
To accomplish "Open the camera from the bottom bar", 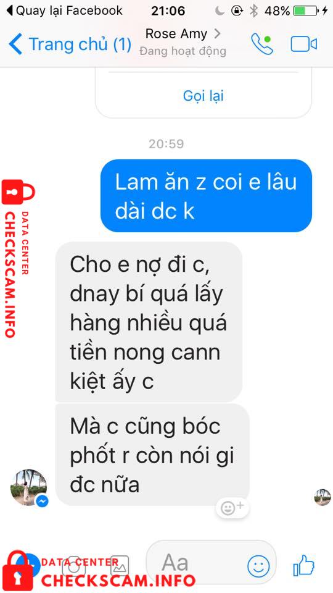I will pos(73,566).
